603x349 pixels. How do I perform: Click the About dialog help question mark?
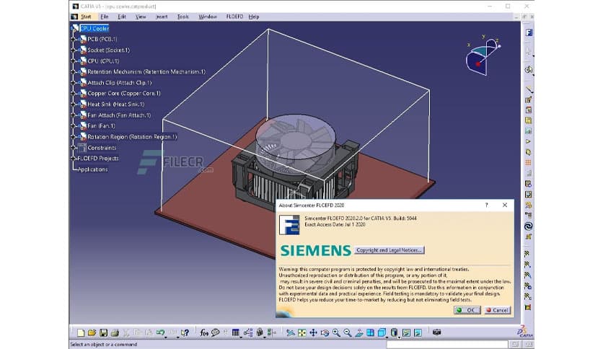pos(486,206)
